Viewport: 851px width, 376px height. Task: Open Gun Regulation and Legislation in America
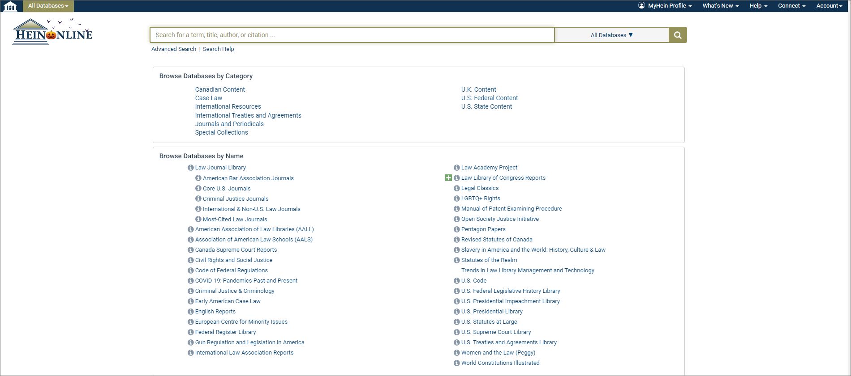coord(250,342)
